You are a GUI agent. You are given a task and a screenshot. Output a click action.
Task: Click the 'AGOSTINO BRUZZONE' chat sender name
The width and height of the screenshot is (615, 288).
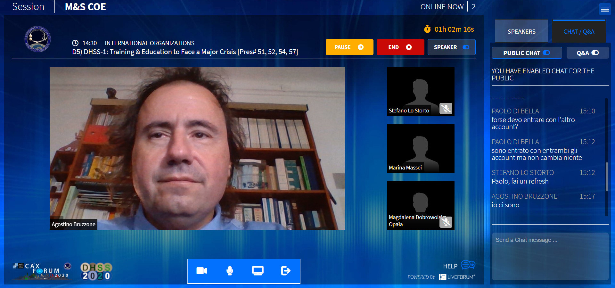click(524, 196)
